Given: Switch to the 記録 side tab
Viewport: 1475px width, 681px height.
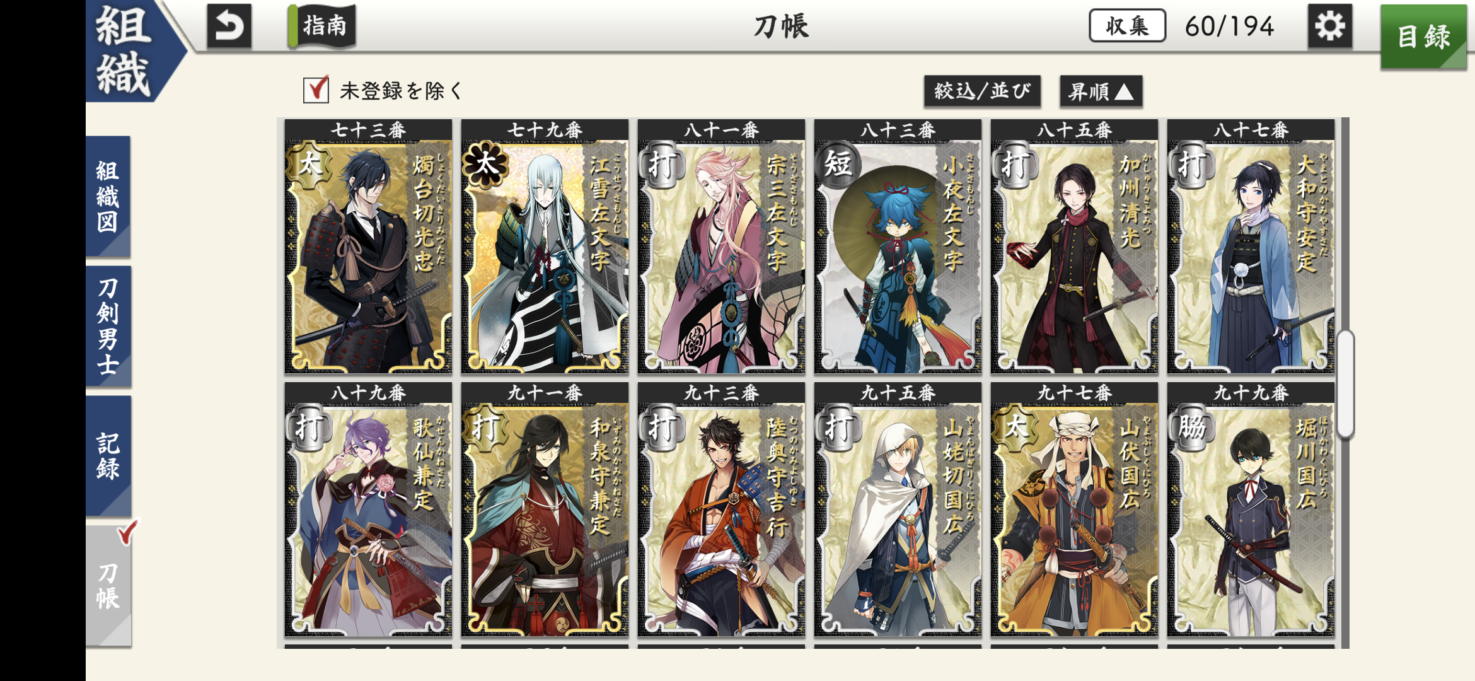Looking at the screenshot, I should (108, 456).
